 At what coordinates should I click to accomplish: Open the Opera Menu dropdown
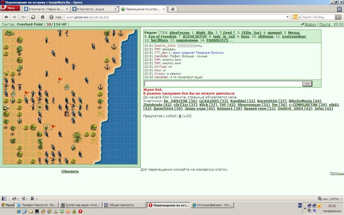click(10, 9)
